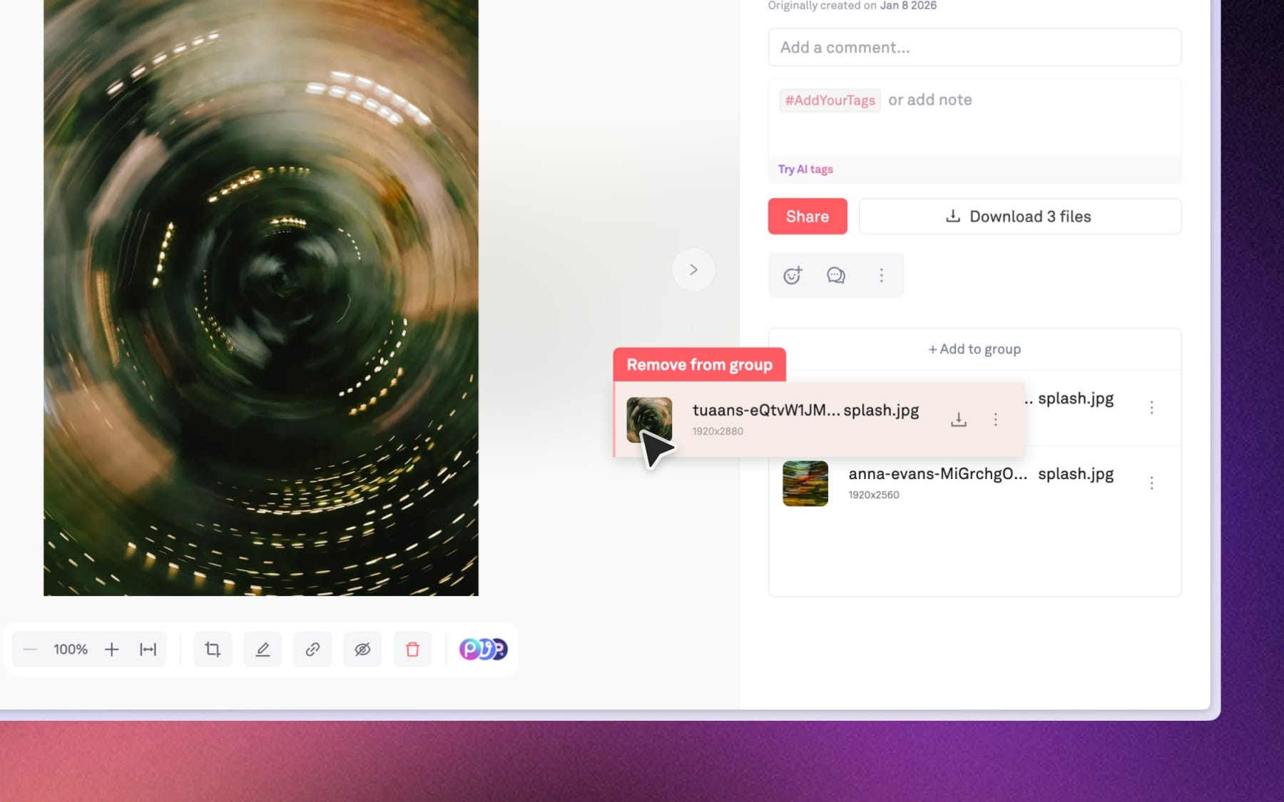Open options menu for tuaans splash.jpg

[996, 420]
